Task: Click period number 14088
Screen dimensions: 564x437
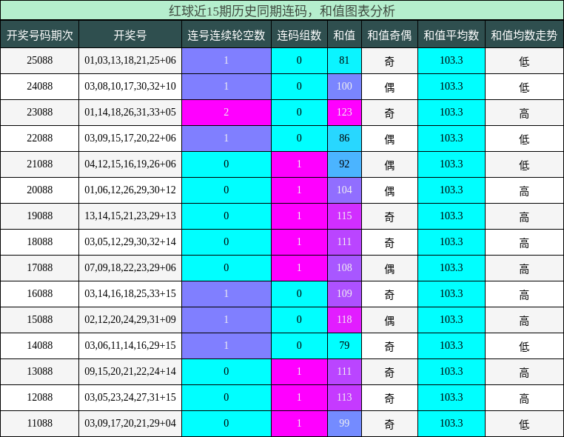Action: pyautogui.click(x=39, y=346)
